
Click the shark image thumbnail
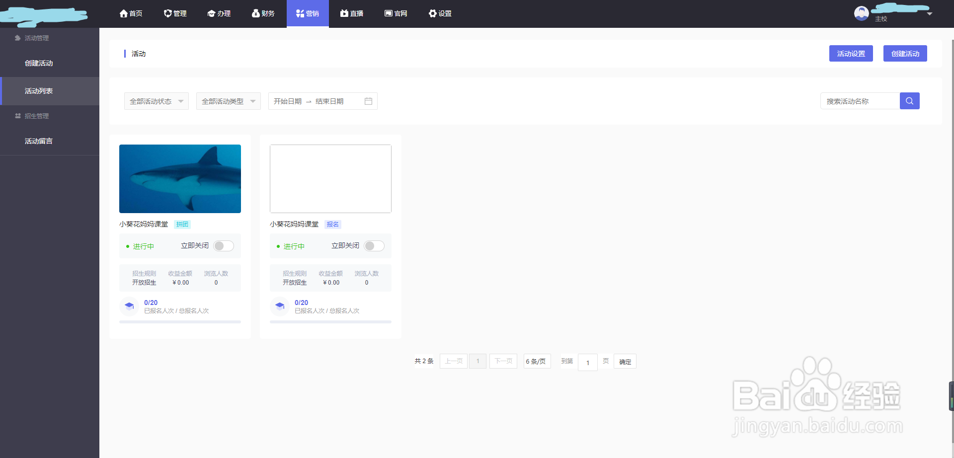tap(180, 178)
